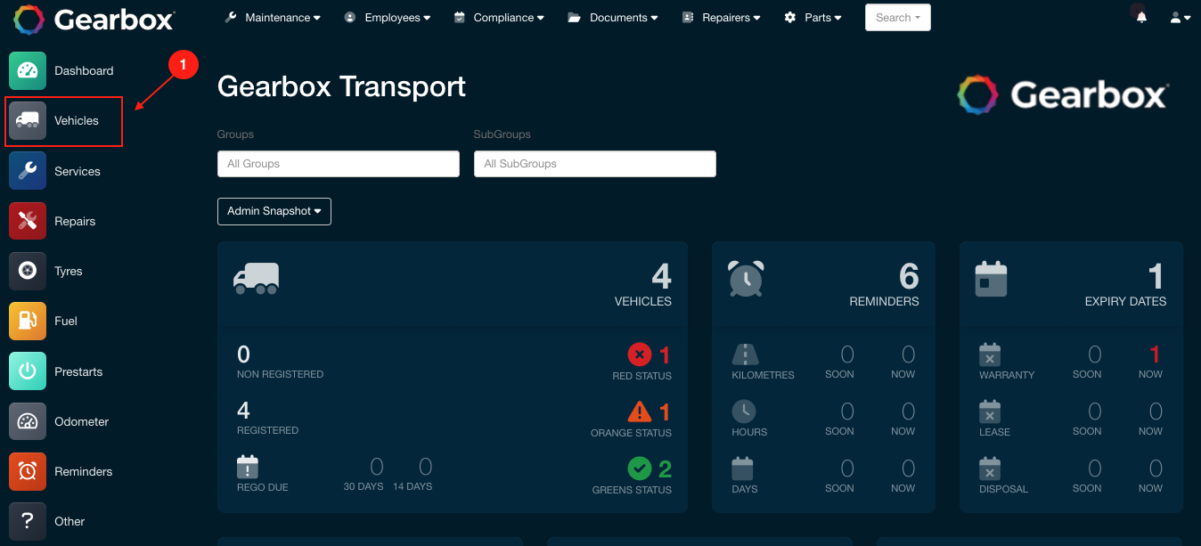1201x546 pixels.
Task: Click the Rego Due calendar icon
Action: (x=248, y=467)
